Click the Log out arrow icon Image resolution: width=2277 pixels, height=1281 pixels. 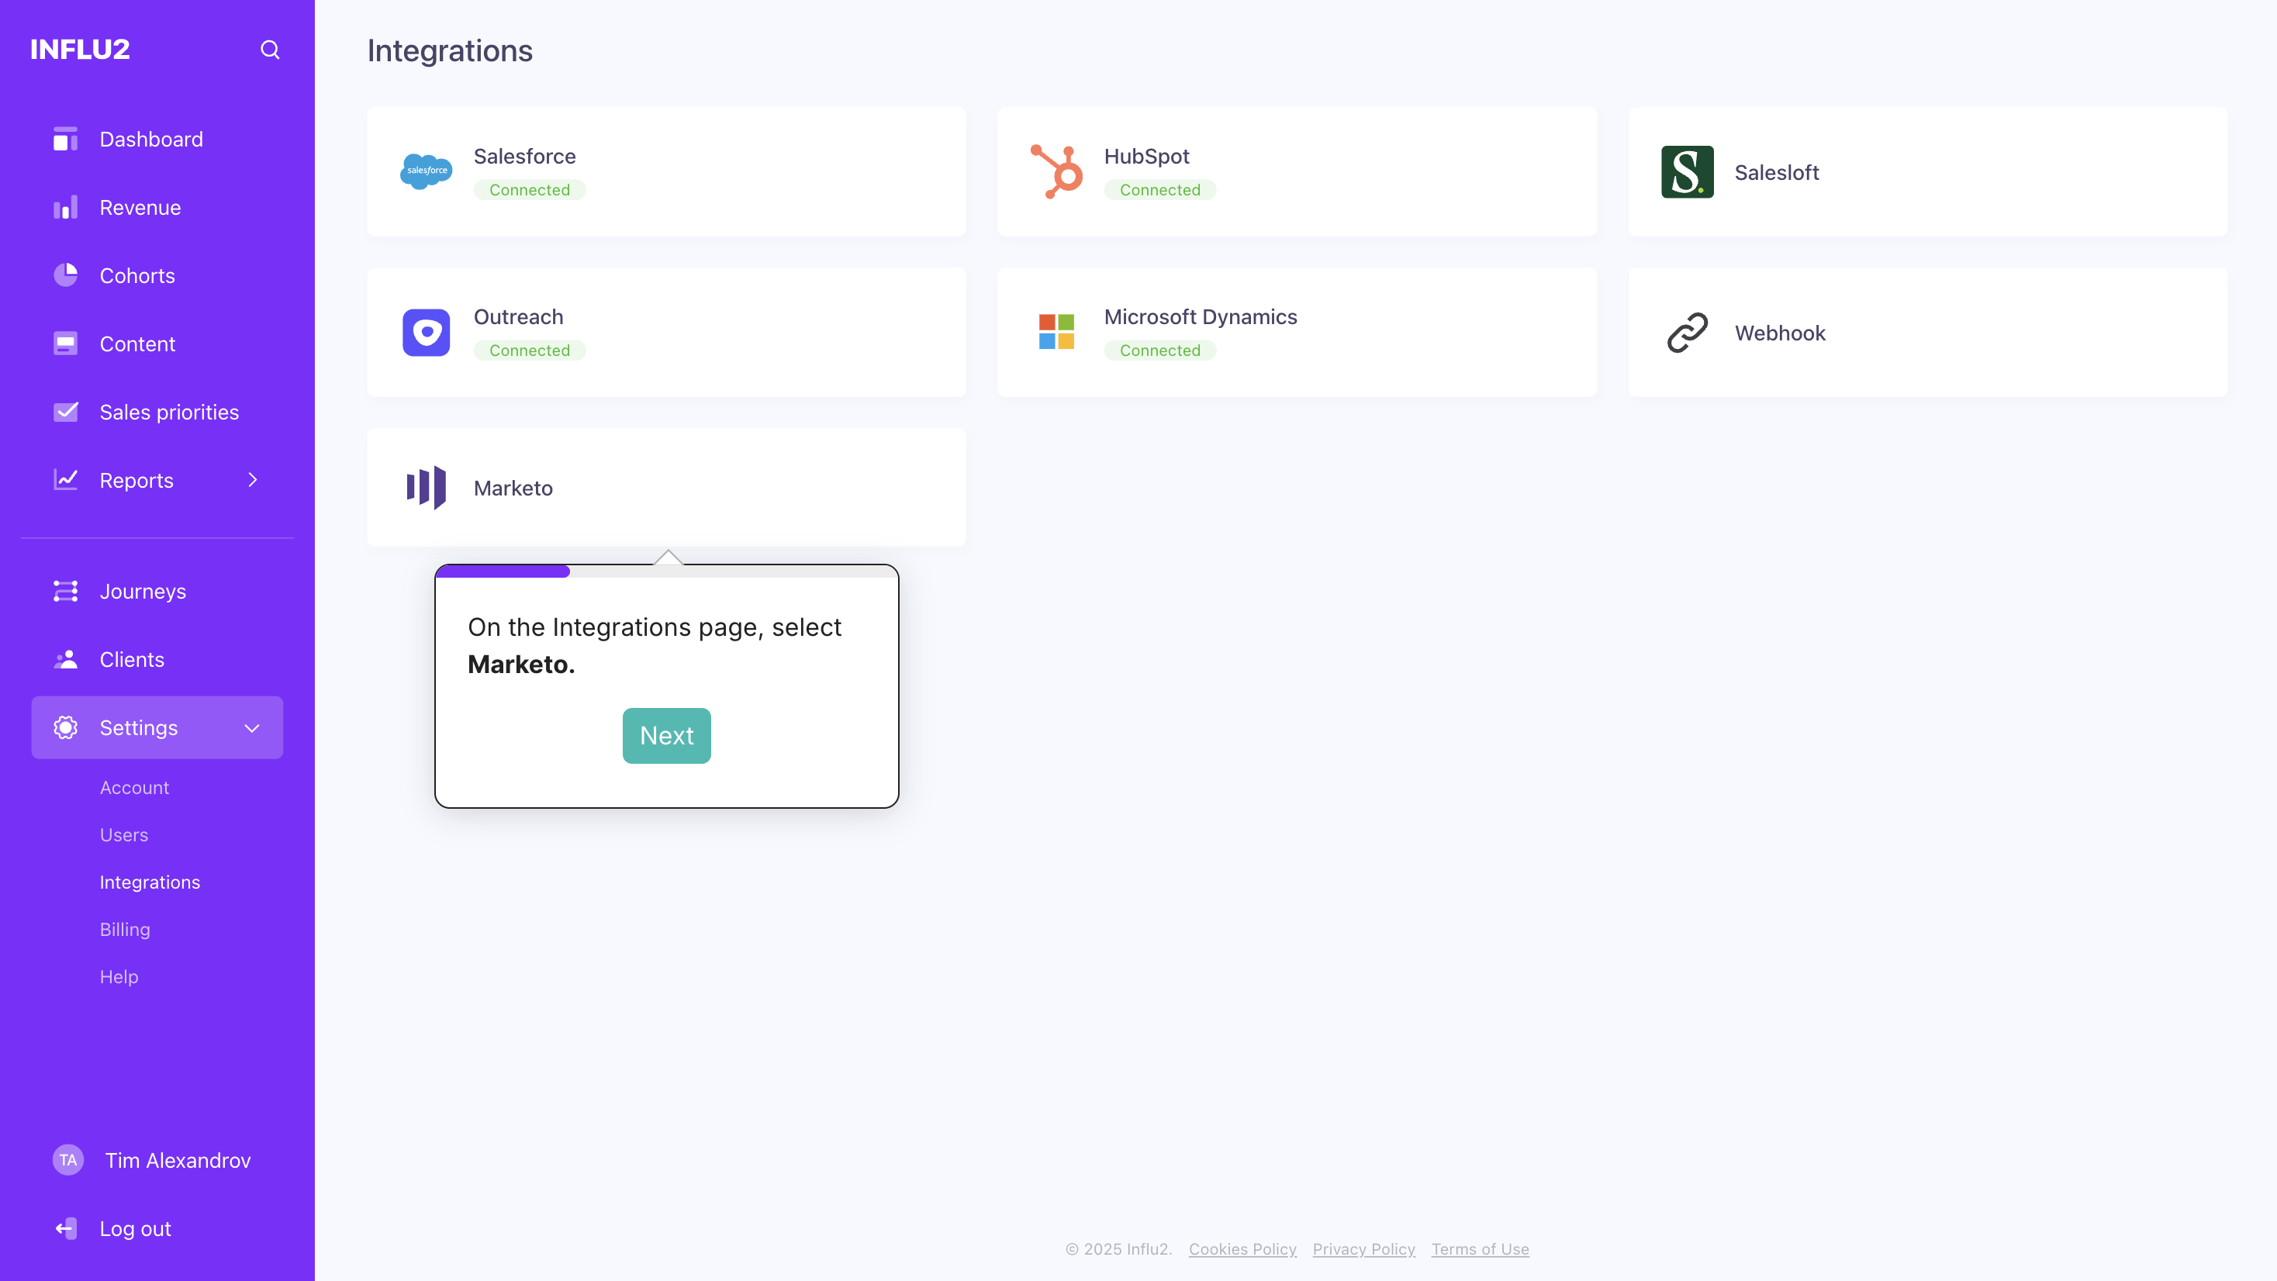coord(65,1229)
